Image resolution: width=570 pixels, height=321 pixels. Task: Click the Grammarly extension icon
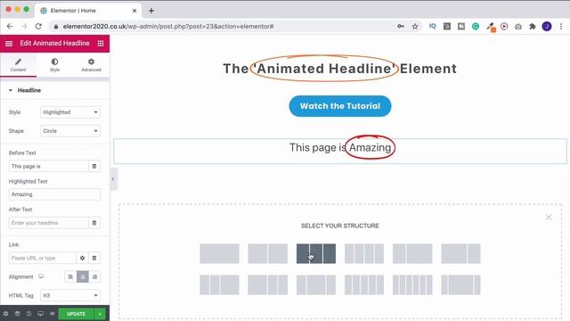click(476, 26)
